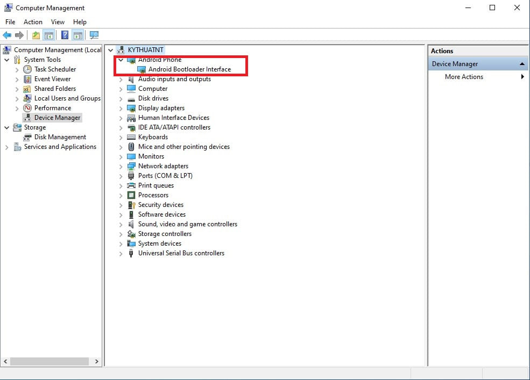Click the left pane horizontal scrollbar right arrow
Image resolution: width=530 pixels, height=380 pixels.
tap(97, 361)
